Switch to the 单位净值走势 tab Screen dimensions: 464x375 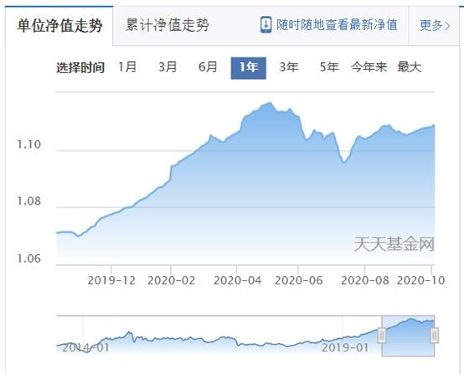(x=59, y=26)
